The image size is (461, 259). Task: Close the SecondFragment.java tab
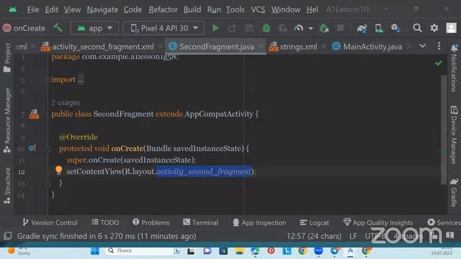261,46
